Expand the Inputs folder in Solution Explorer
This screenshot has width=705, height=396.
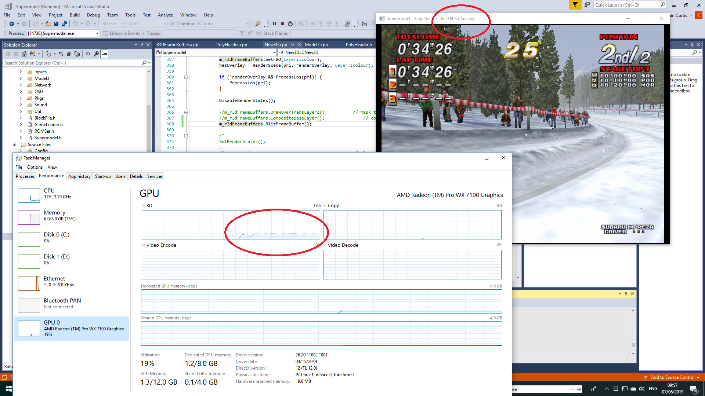[21, 72]
